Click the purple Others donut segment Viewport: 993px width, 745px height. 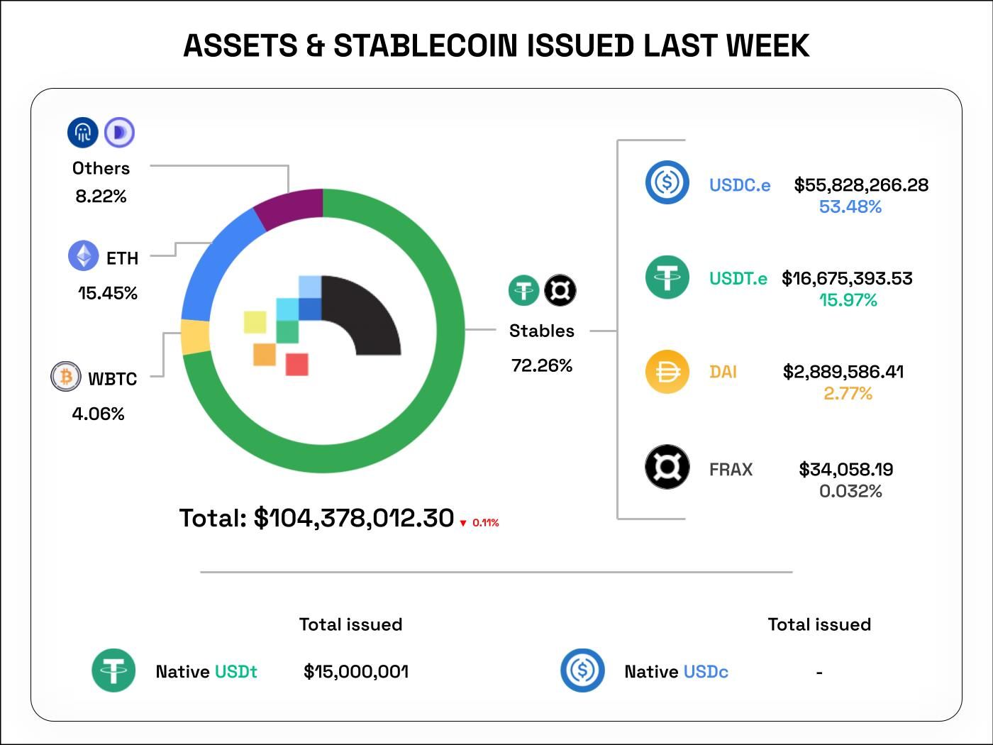click(x=291, y=205)
